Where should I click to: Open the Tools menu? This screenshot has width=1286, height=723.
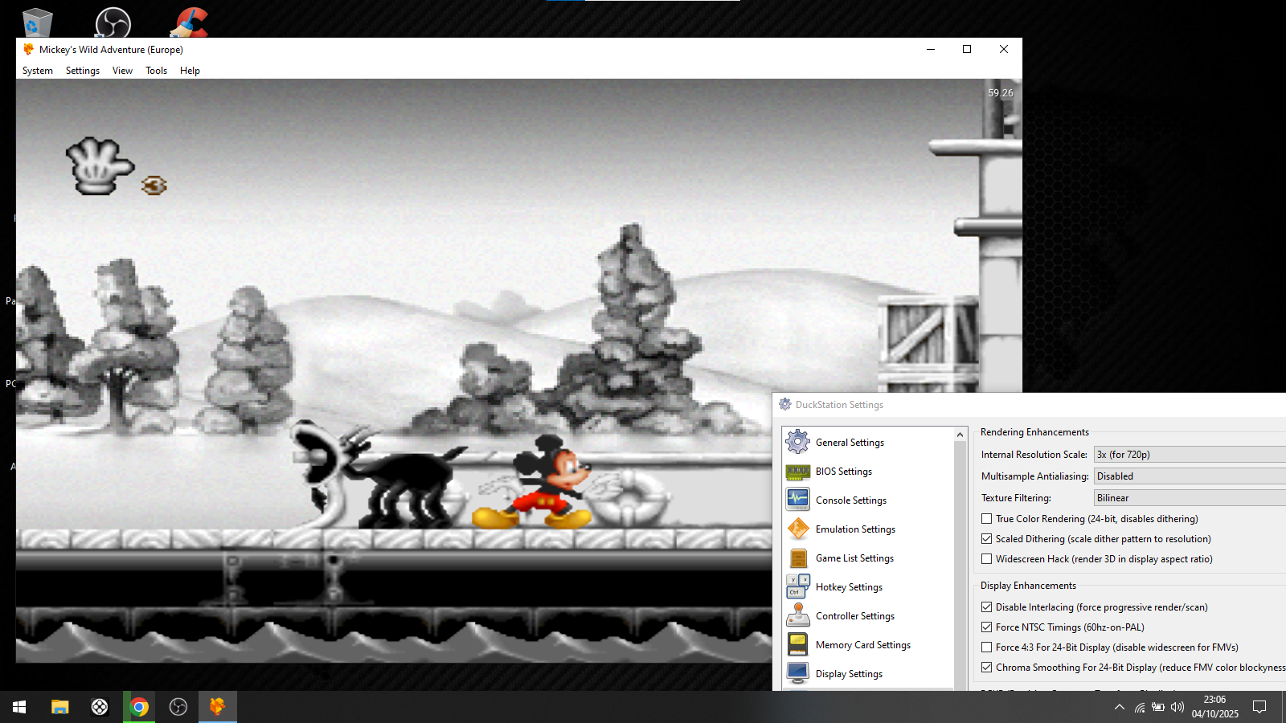point(156,71)
